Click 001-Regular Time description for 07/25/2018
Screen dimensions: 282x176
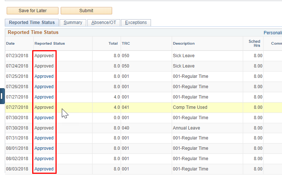[191, 76]
